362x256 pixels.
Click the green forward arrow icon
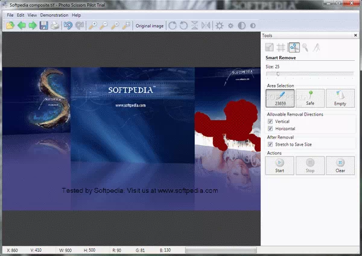pyautogui.click(x=33, y=25)
